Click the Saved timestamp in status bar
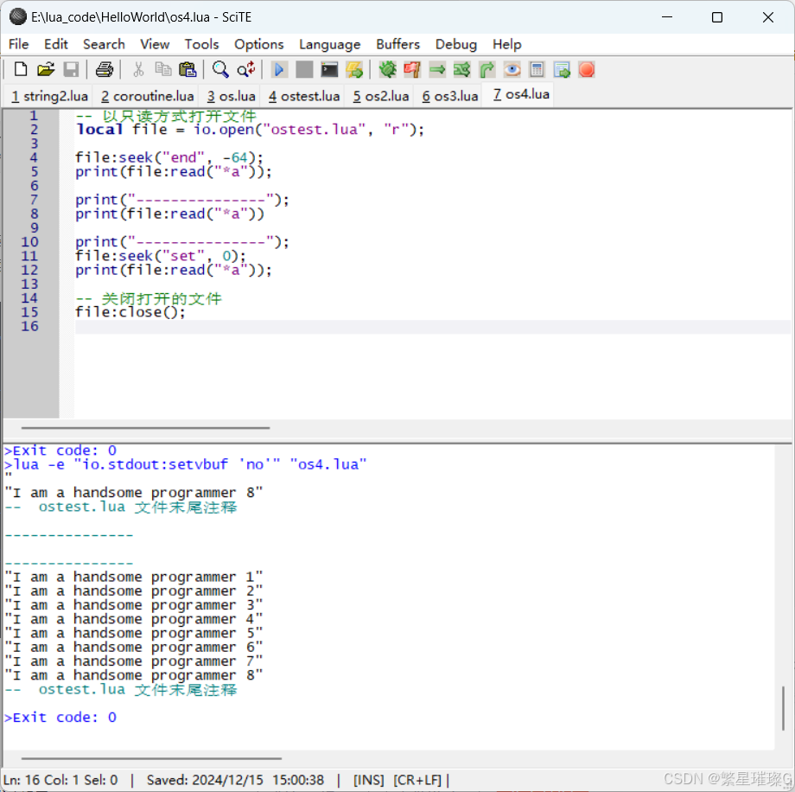 (x=235, y=780)
